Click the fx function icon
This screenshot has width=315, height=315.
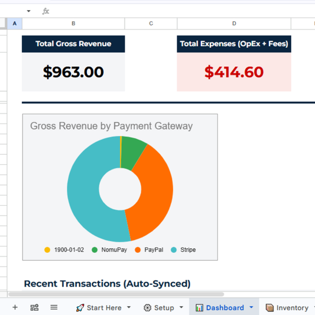46,11
